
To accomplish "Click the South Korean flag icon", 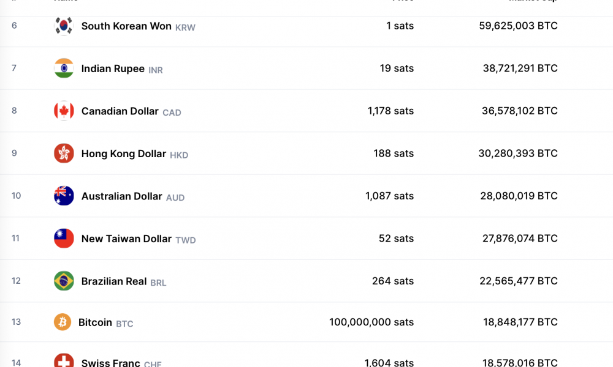I will point(64,26).
